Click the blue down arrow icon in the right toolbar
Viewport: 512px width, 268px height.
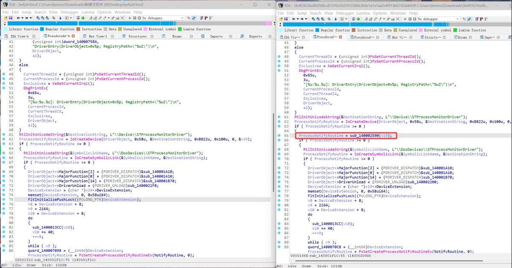335,19
